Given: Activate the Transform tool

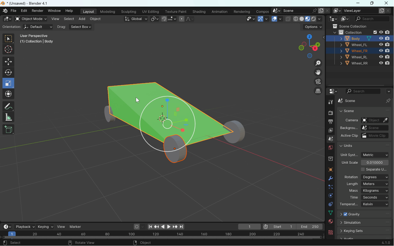Looking at the screenshot, I should (x=9, y=94).
